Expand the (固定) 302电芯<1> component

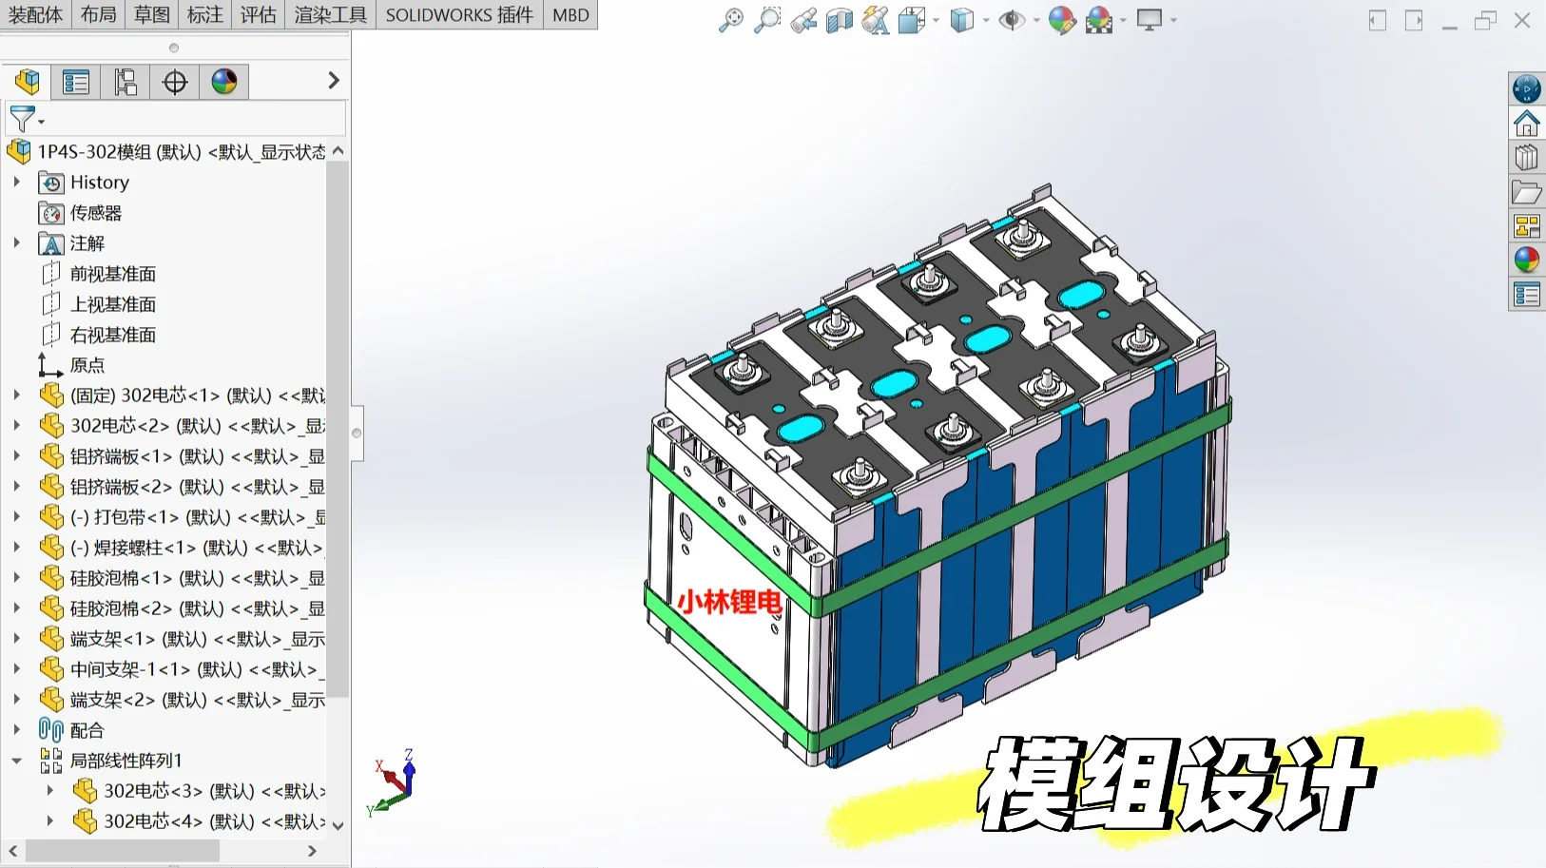[x=16, y=395]
